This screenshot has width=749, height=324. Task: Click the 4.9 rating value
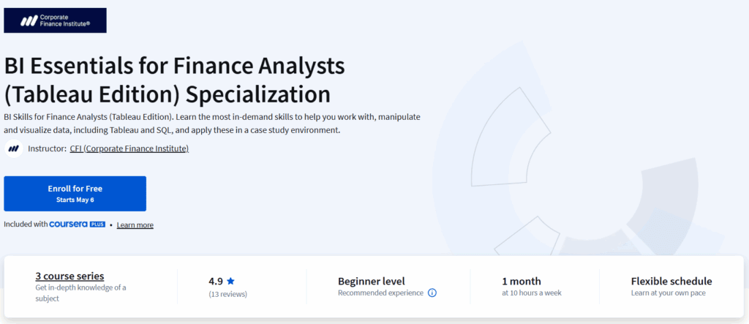[216, 281]
